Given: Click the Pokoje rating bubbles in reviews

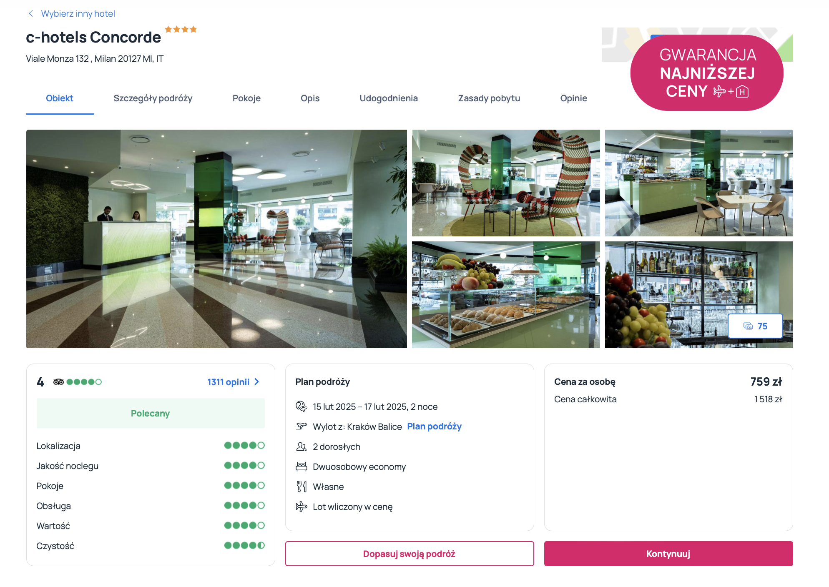Looking at the screenshot, I should pos(244,485).
